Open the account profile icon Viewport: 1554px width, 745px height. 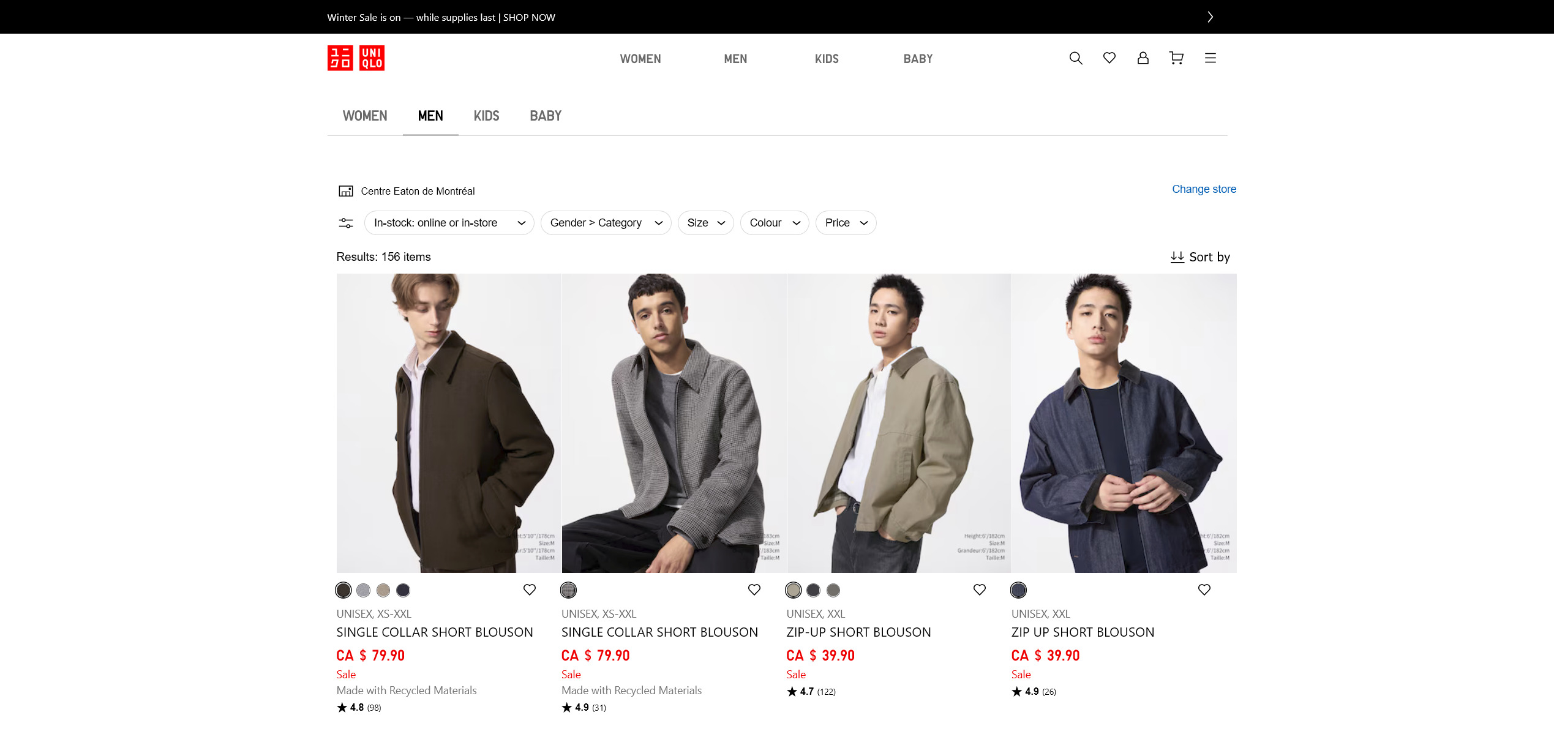click(x=1143, y=58)
